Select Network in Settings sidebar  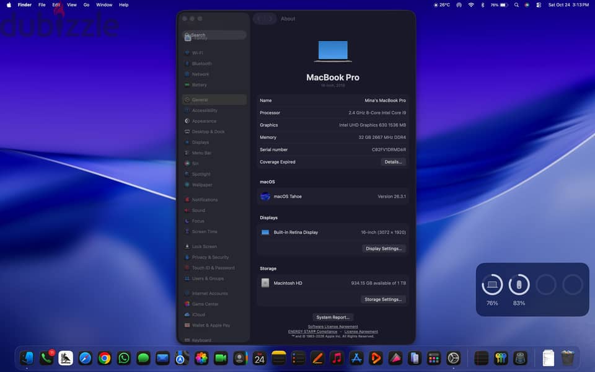[214, 74]
